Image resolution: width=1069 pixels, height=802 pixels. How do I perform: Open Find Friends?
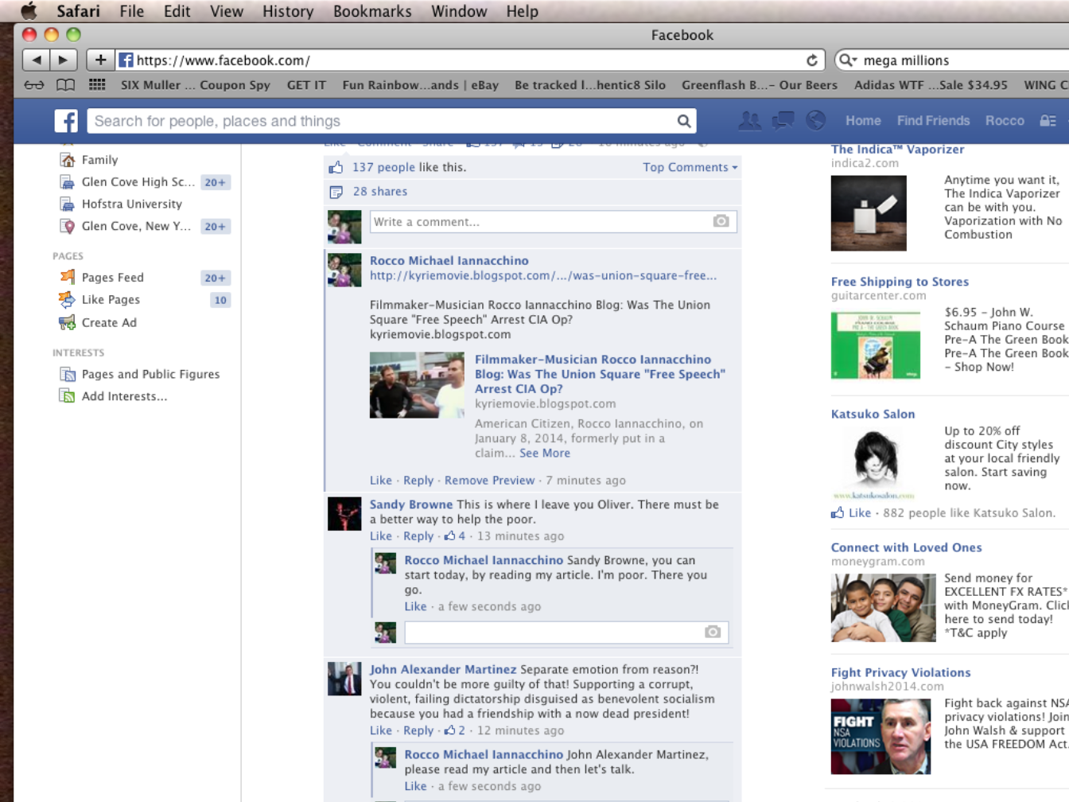(x=933, y=121)
